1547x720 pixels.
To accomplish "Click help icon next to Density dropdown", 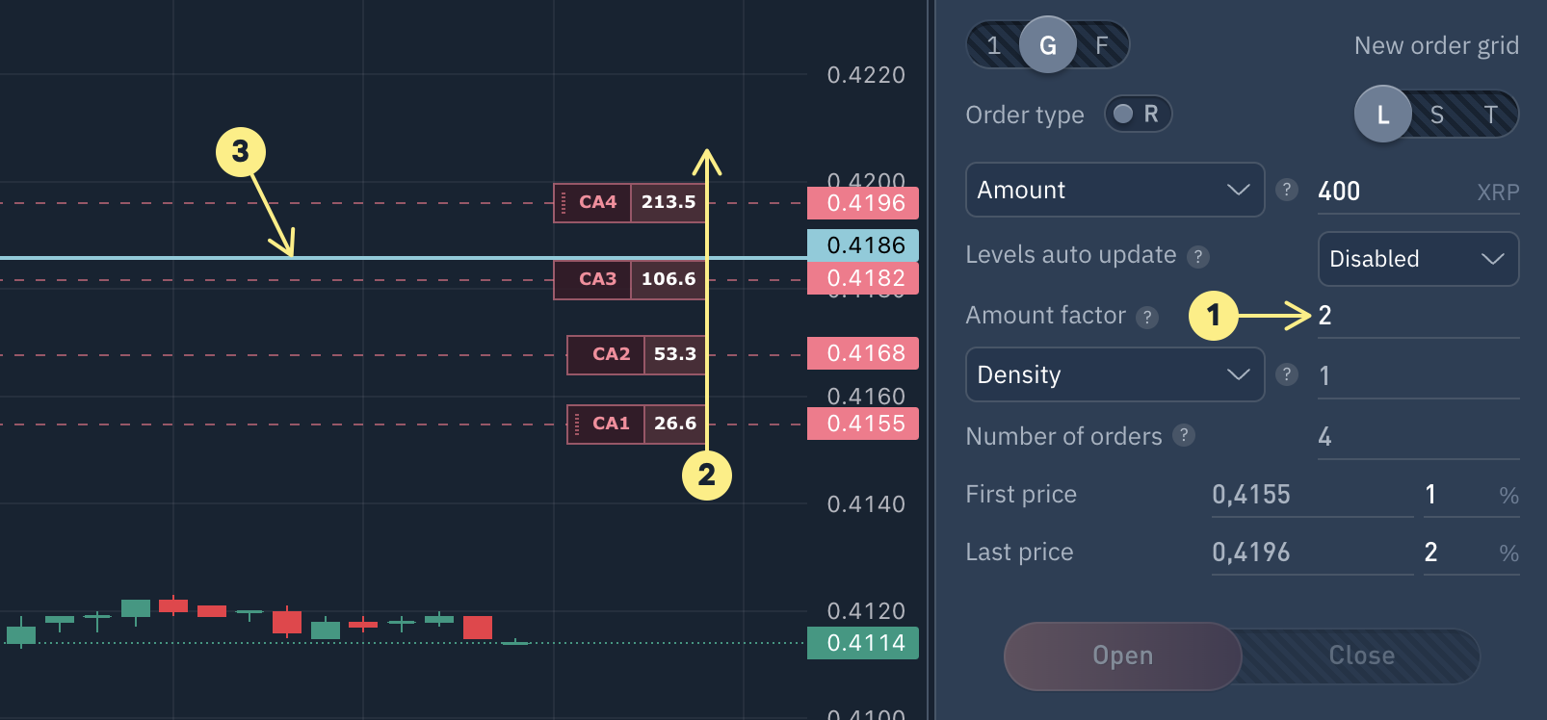I will 1286,374.
